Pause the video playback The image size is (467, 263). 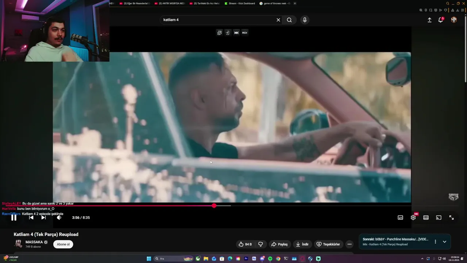coord(13,218)
